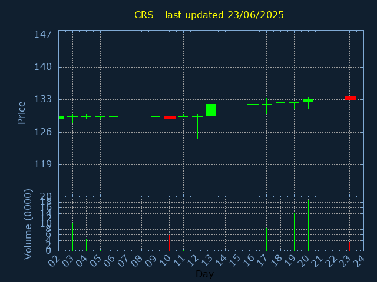Click the green candlestick on day 20
377x282 pixels.
tap(308, 100)
